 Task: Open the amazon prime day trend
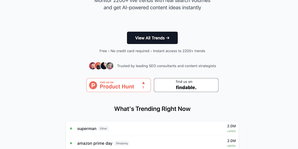pyautogui.click(x=95, y=143)
